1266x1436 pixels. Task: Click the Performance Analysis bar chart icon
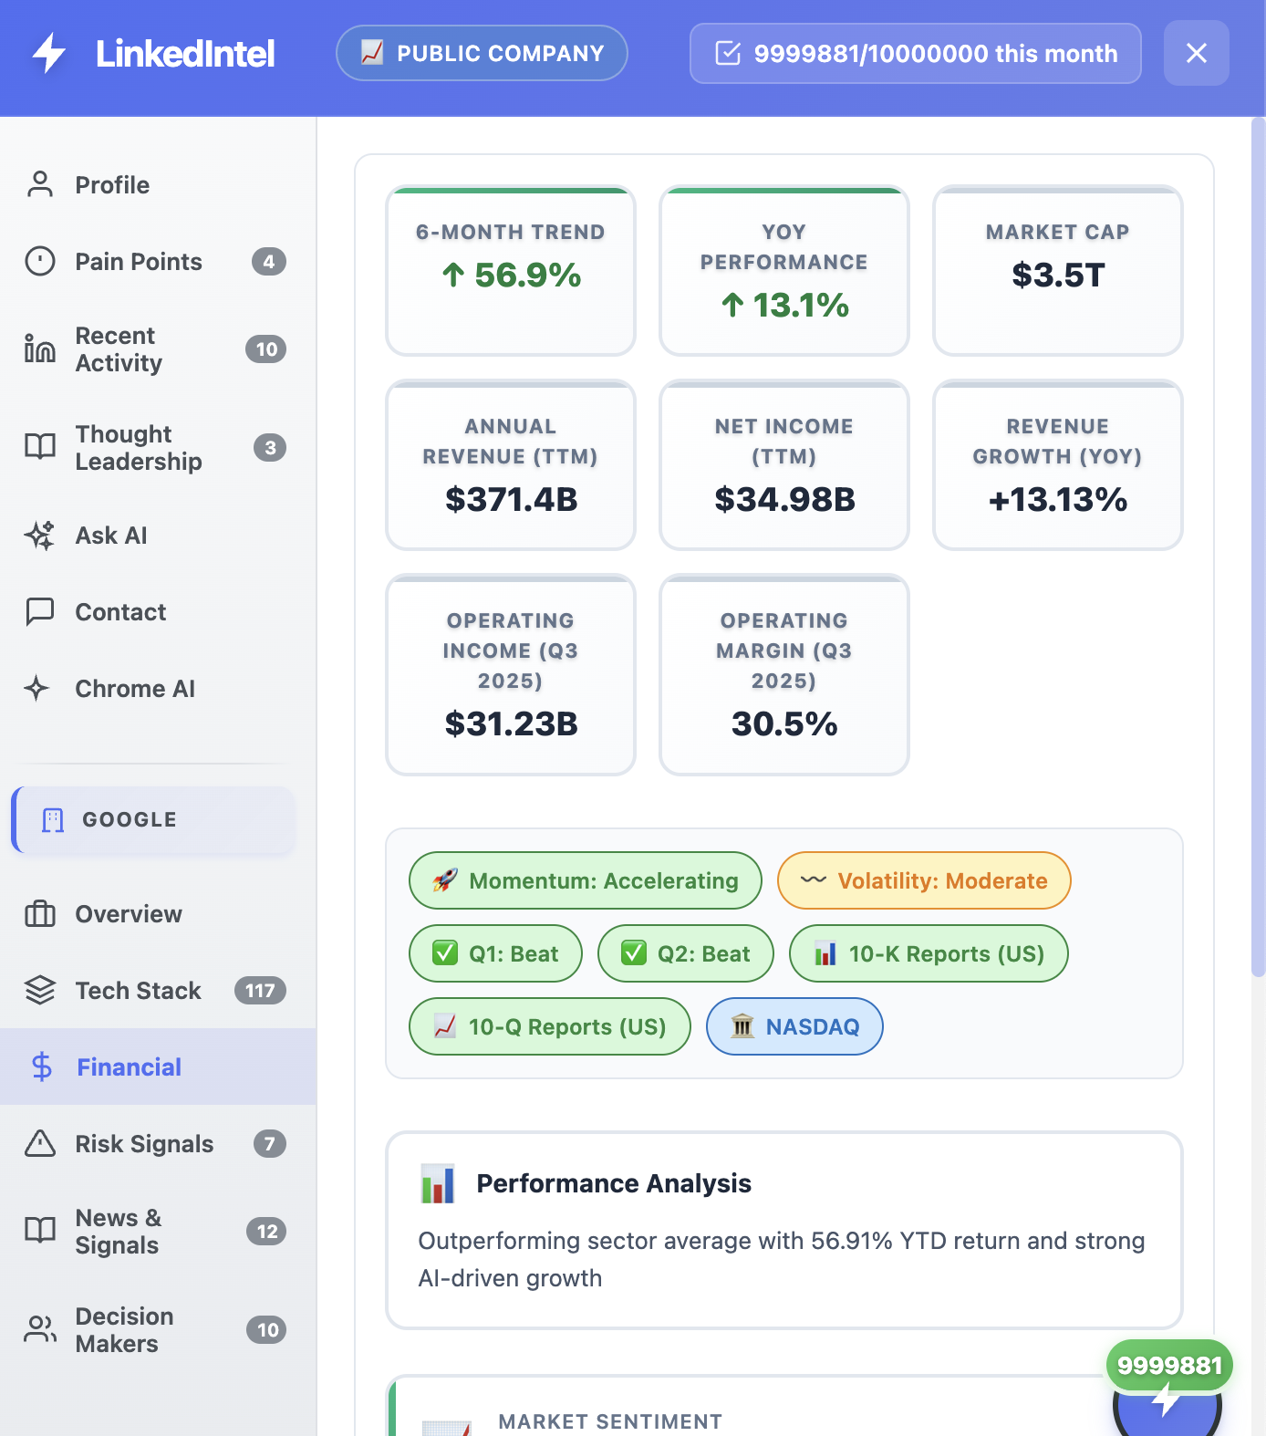coord(438,1183)
